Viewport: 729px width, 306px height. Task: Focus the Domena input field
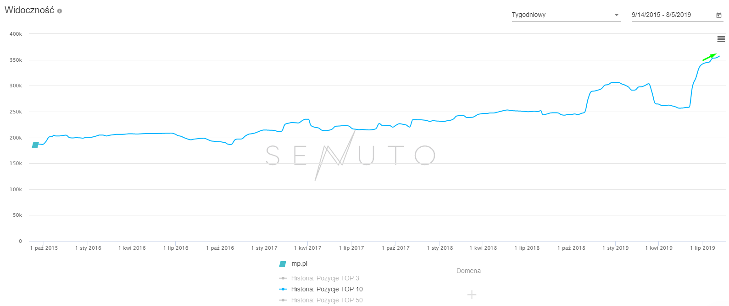pos(492,271)
